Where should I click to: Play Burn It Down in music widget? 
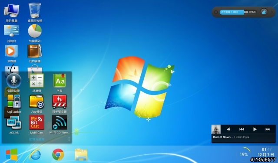click(255, 129)
